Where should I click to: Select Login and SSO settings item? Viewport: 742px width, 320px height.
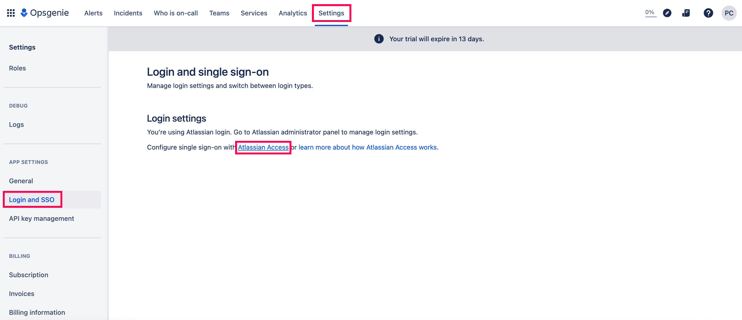[x=32, y=199]
